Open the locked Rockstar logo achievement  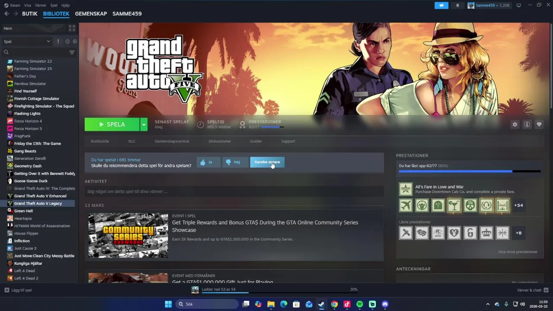pos(438,233)
